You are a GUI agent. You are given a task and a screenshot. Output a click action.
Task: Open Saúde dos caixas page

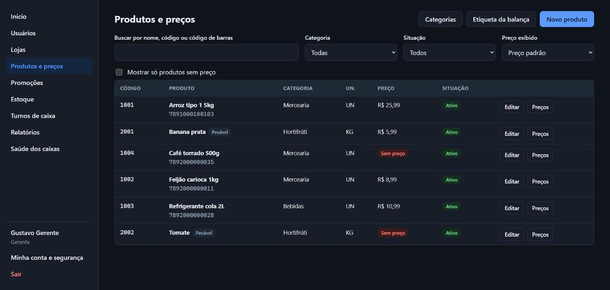(49, 149)
